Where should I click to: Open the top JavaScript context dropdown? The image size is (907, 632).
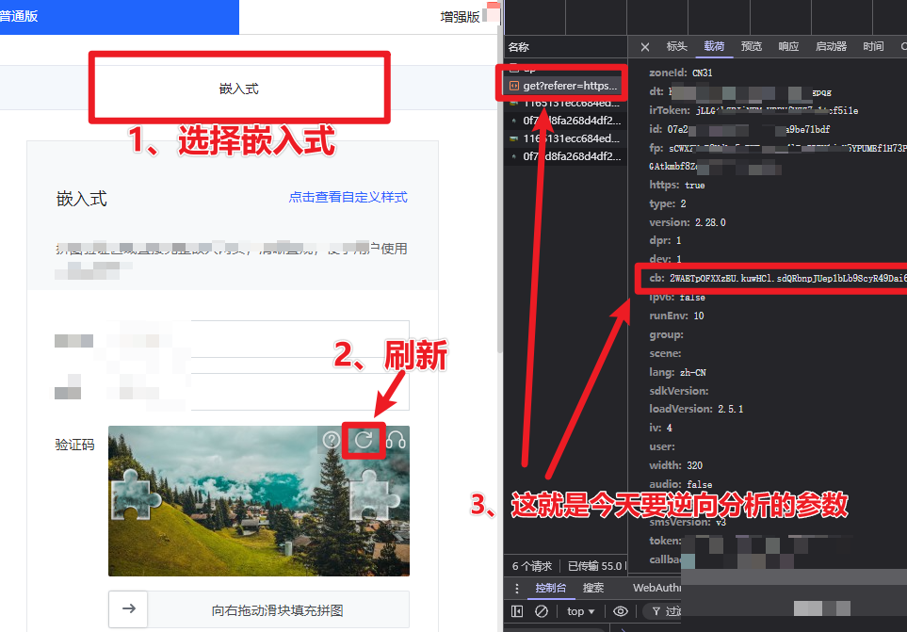pyautogui.click(x=581, y=611)
